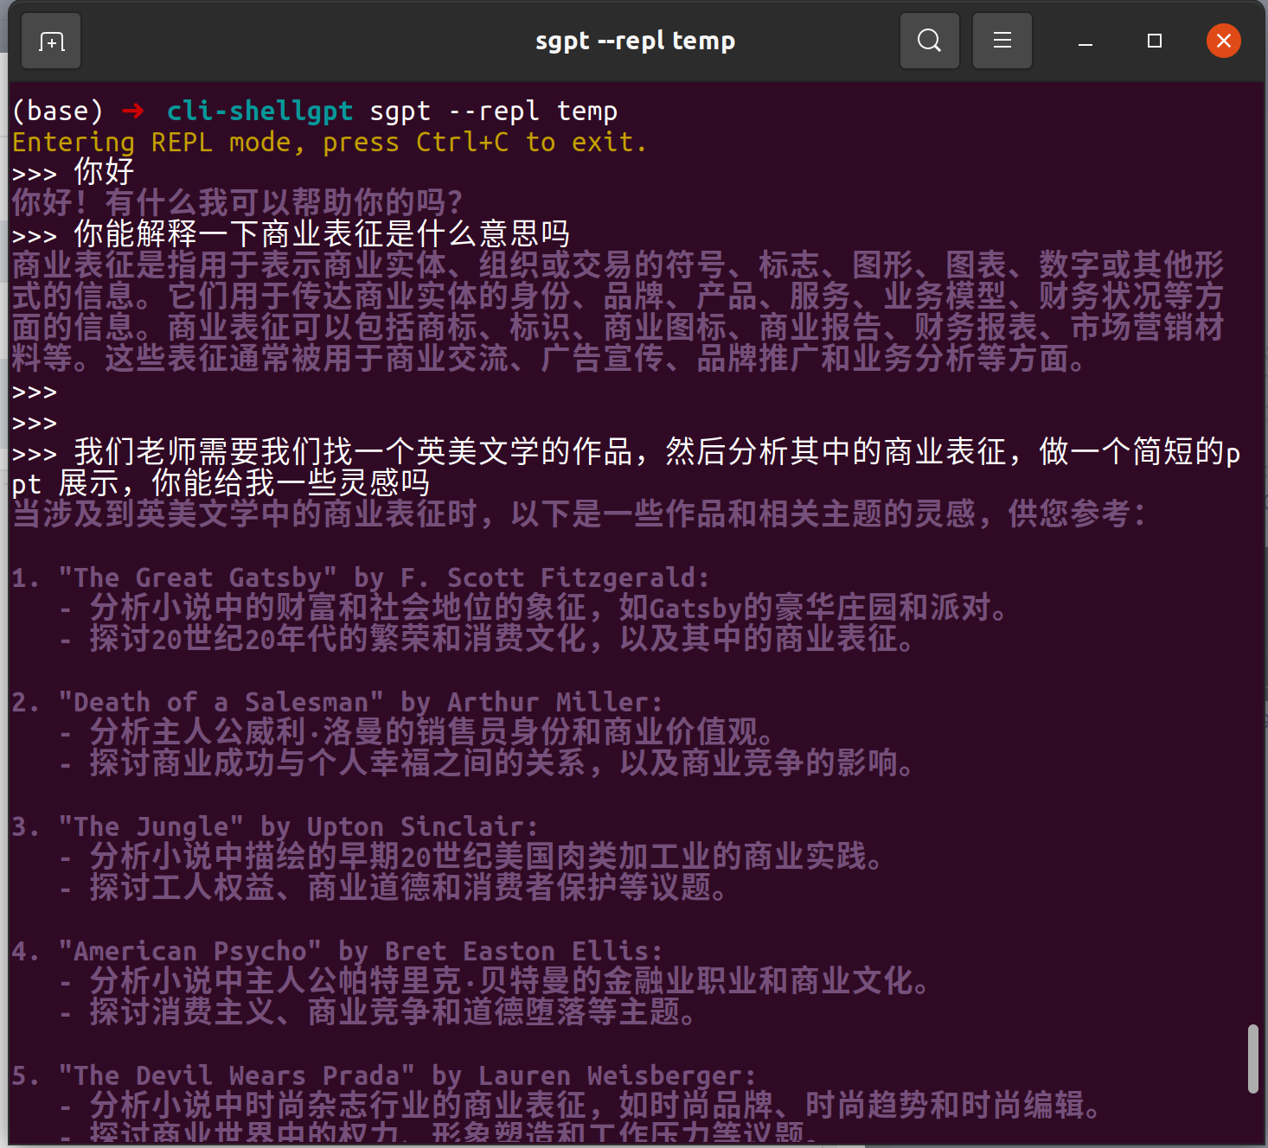Click the terminal scrollbar handle
Viewport: 1268px width, 1148px height.
(1252, 1059)
